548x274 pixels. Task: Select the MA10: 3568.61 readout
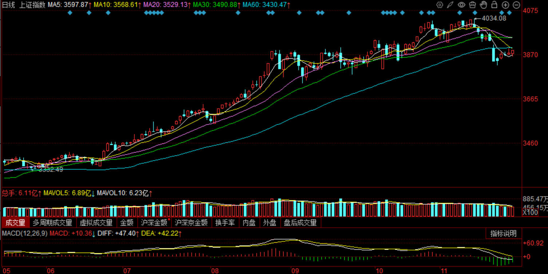(118, 5)
